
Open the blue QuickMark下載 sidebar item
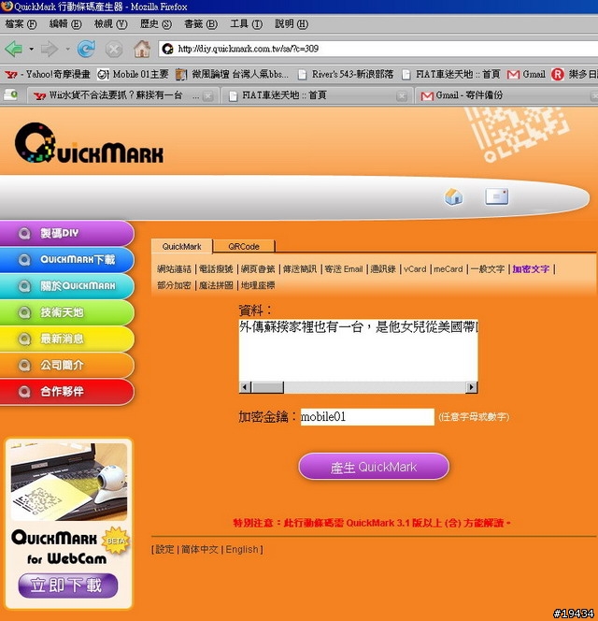click(66, 260)
